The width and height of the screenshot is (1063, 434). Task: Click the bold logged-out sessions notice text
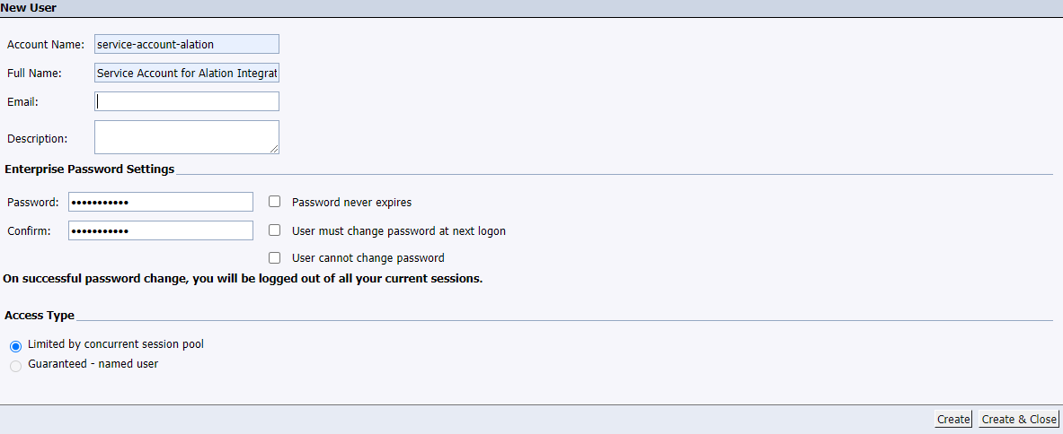(x=243, y=279)
